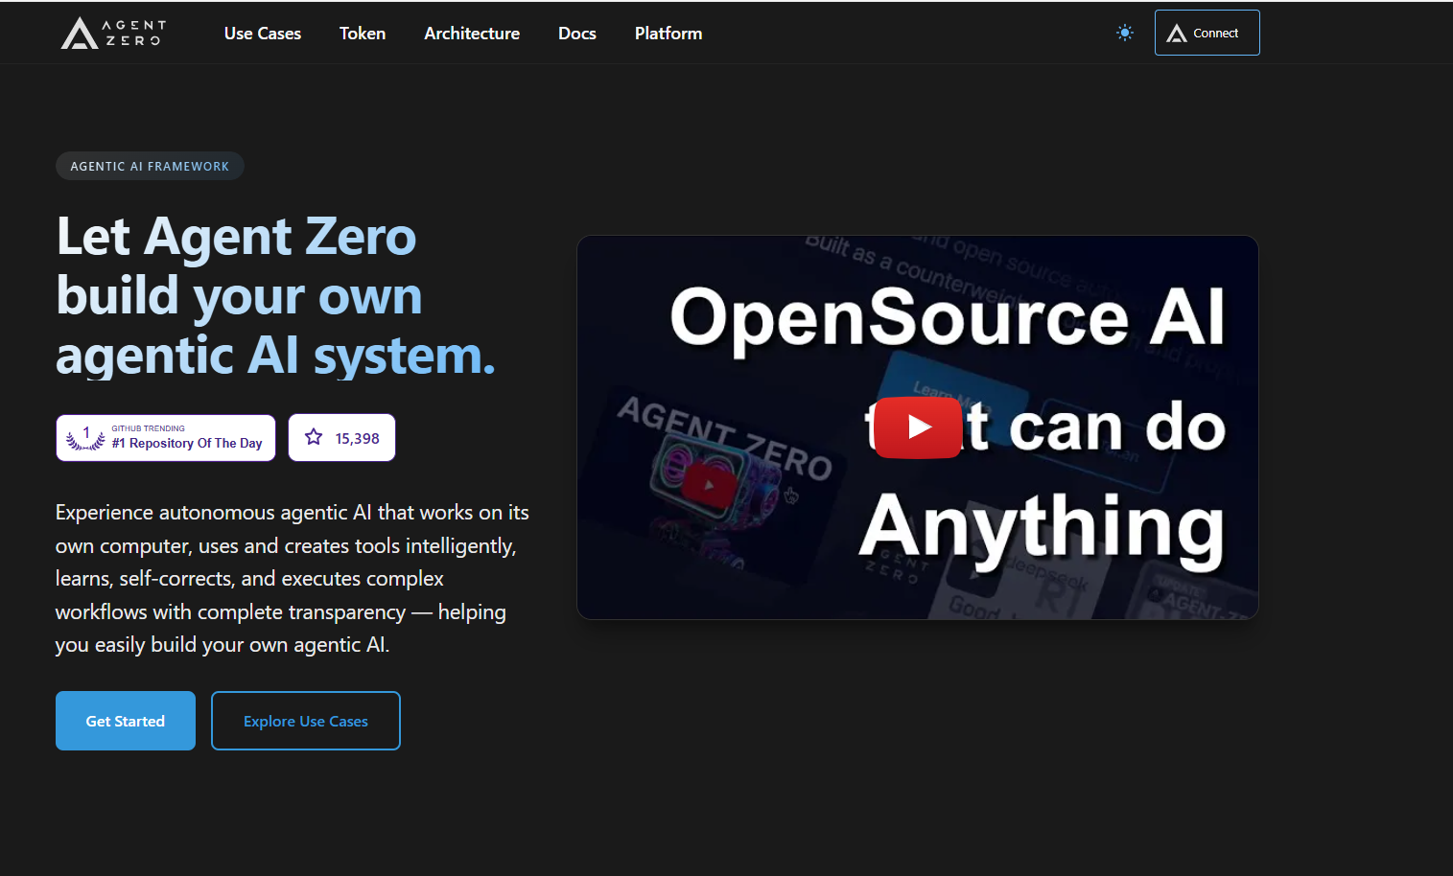Click the Agent Zero icon inside Connect button
Viewport: 1453px width, 876px height.
coord(1177,32)
